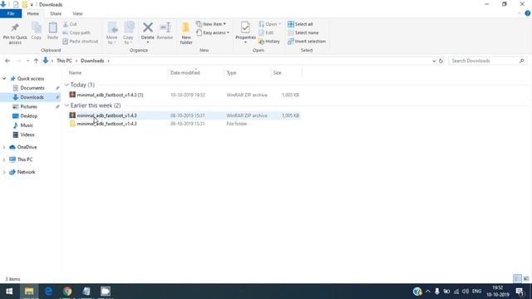Open Desktop in navigation pane

coord(29,116)
